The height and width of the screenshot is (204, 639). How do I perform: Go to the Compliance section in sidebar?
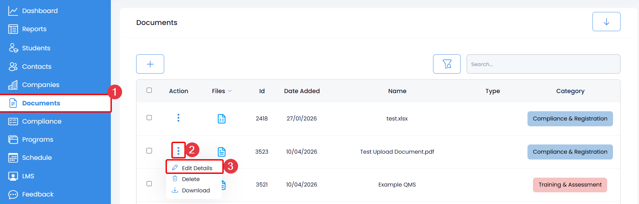(42, 122)
